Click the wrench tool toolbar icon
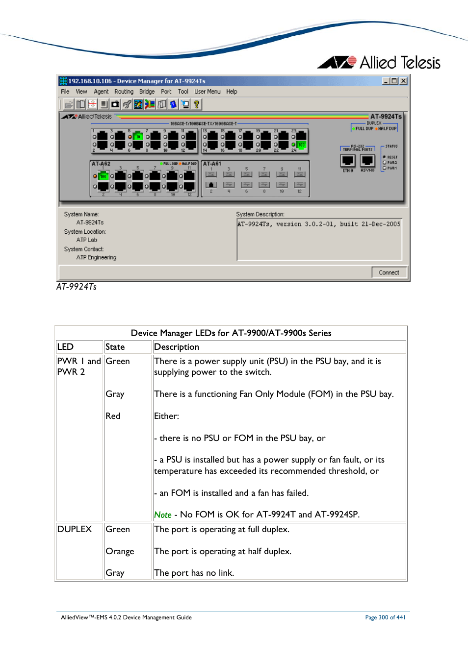Viewport: 468px width, 662px height. 127,104
